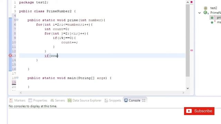The width and height of the screenshot is (221, 124).
Task: Click the editor scroll-up arrow
Action: (188, 2)
